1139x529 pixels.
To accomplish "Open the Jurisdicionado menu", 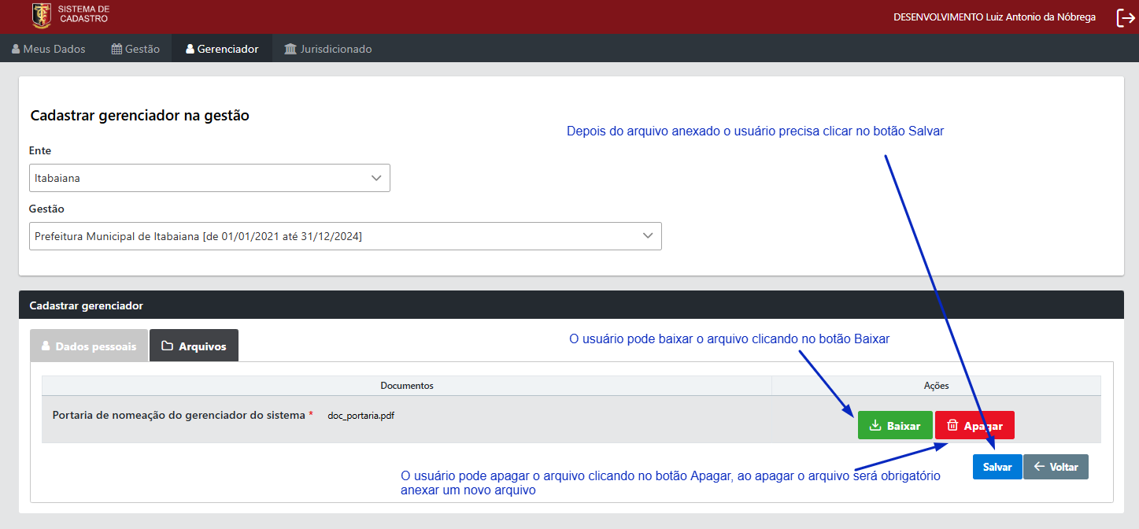I will tap(328, 49).
